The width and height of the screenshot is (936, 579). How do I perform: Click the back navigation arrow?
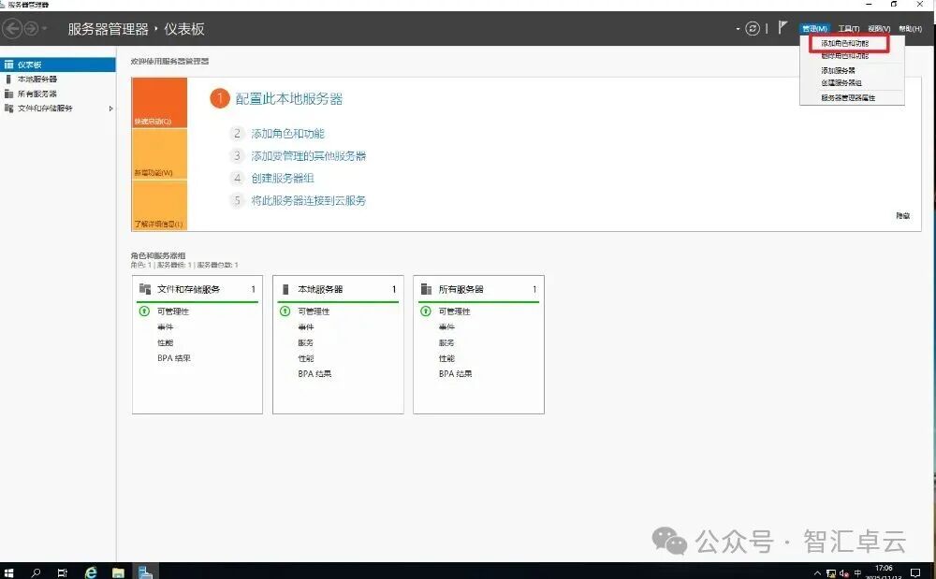13,28
